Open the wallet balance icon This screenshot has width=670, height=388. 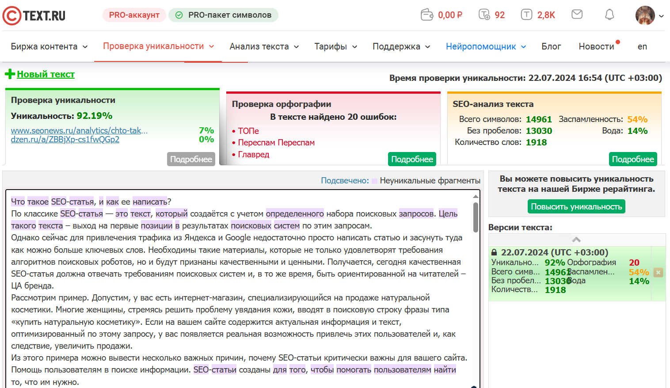pos(427,15)
